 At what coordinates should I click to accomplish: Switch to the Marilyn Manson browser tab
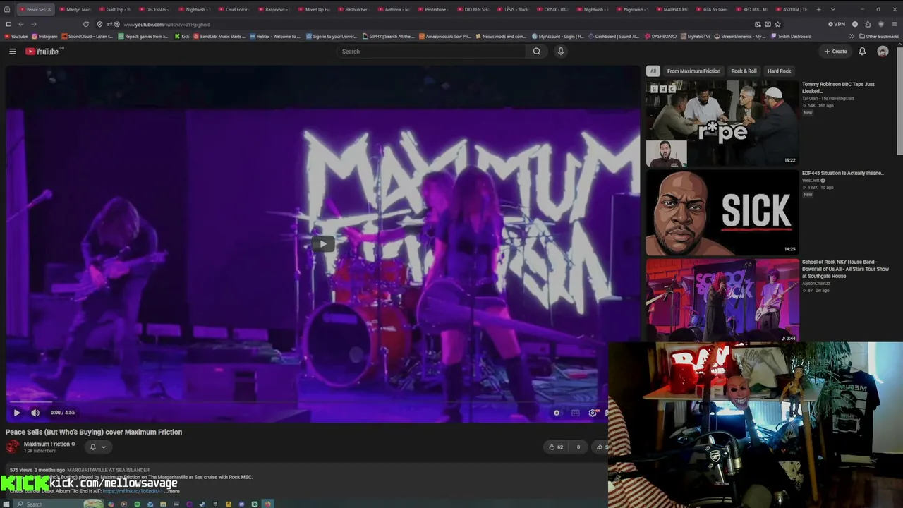click(75, 9)
